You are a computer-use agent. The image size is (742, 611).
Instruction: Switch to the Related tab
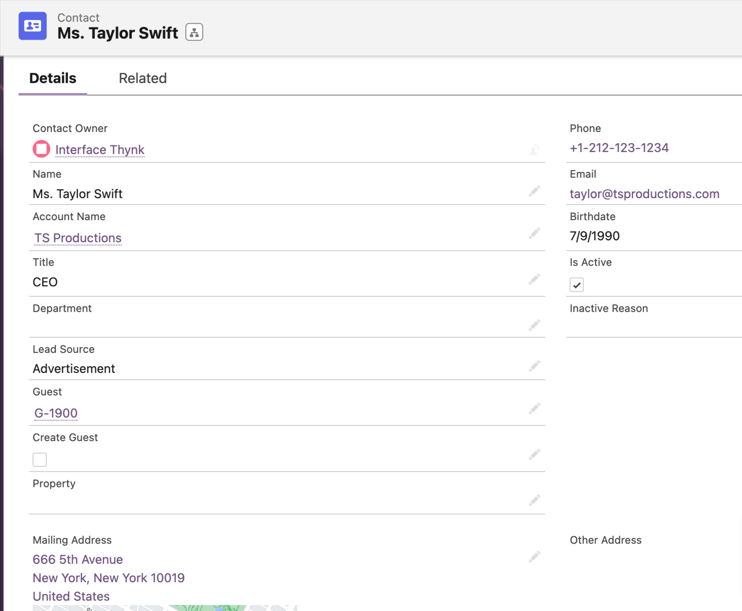tap(143, 78)
